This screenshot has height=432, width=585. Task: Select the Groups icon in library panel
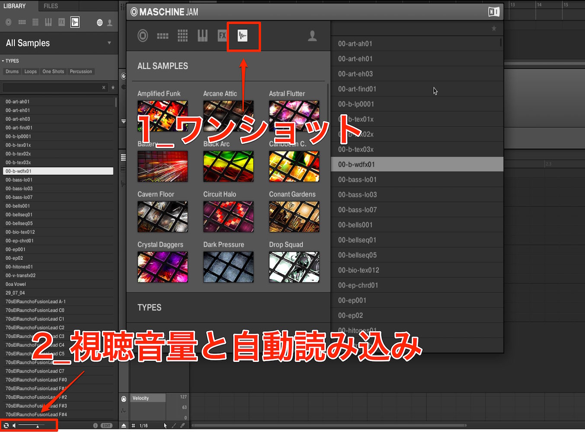click(22, 22)
